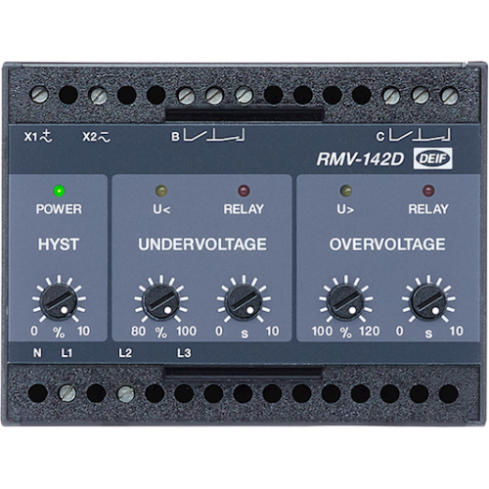Click the undervoltage 80-100 % dial
489x489 pixels.
pyautogui.click(x=161, y=302)
